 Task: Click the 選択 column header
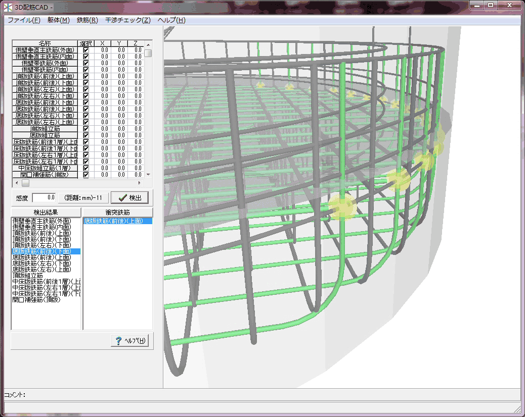click(86, 43)
